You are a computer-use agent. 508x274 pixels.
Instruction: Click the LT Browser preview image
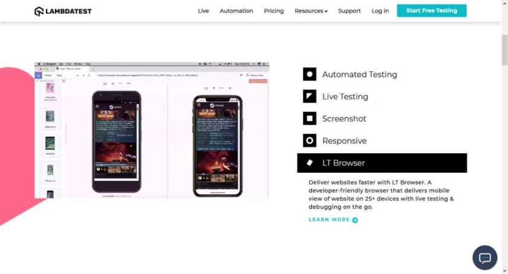point(152,130)
